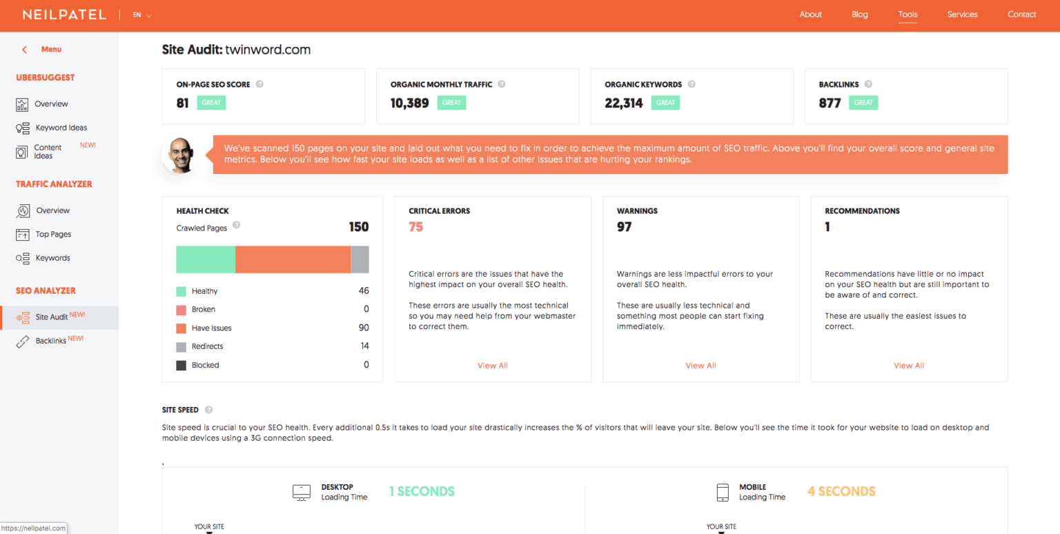Viewport: 1060px width, 534px height.
Task: Click the Keyword Ideas icon
Action: click(x=23, y=128)
